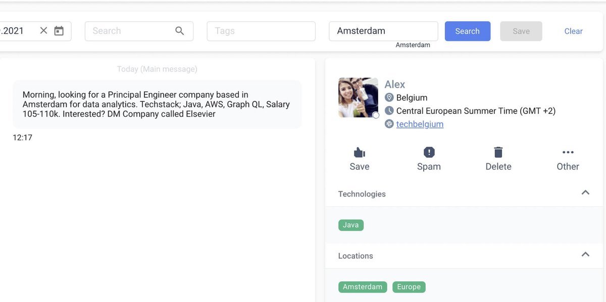Screen dimensions: 606x302
Task: Select the Europe location tag
Action: tap(409, 287)
